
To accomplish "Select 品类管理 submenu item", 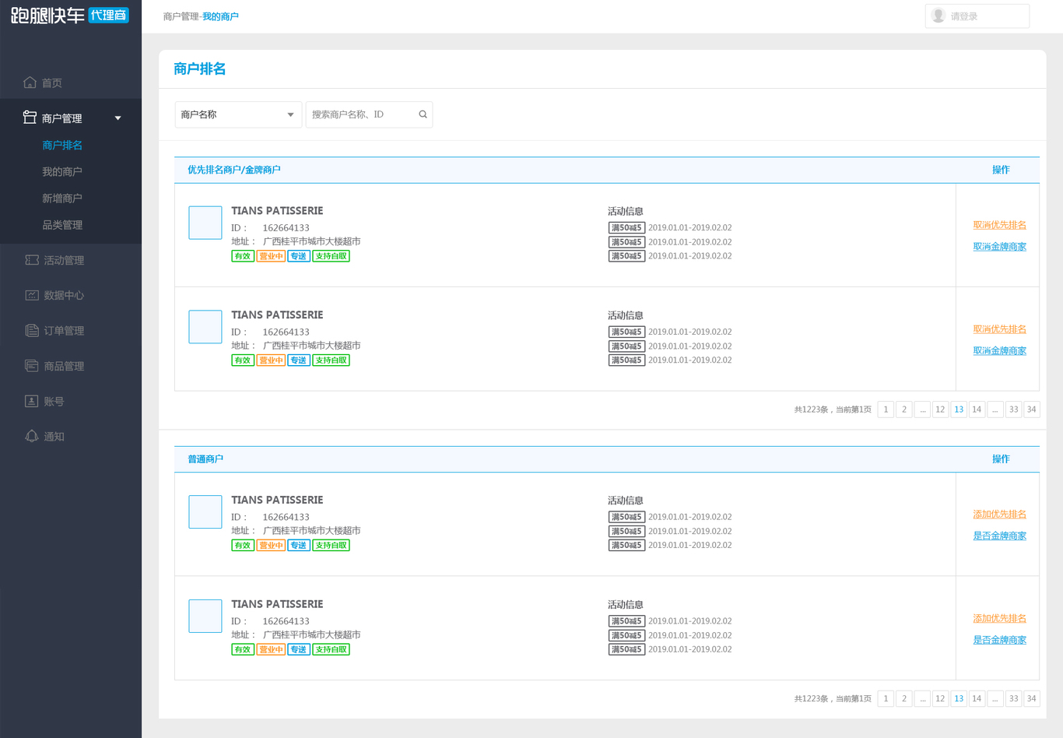I will coord(62,225).
